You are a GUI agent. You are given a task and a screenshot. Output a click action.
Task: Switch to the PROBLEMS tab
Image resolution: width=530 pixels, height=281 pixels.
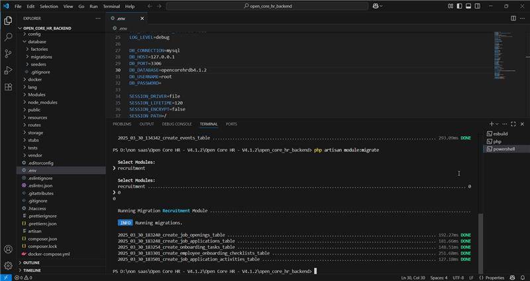coord(122,124)
